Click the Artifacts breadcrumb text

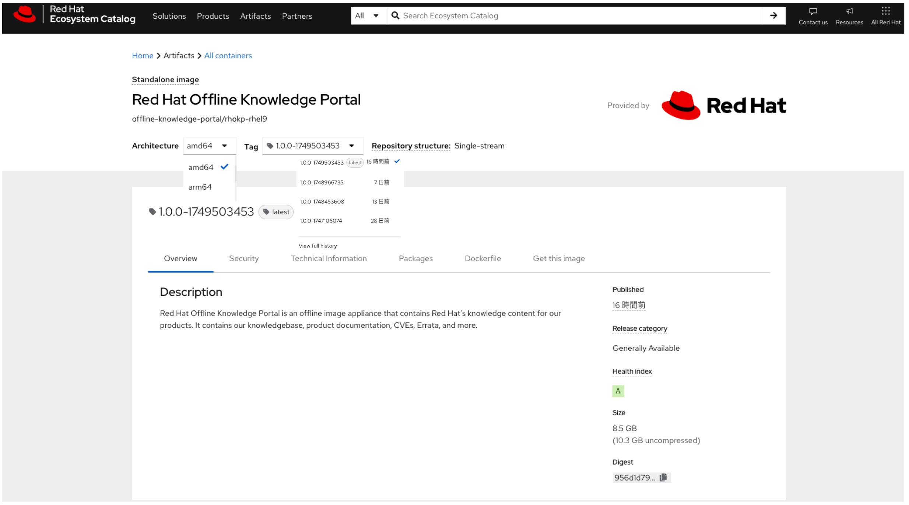pos(179,56)
